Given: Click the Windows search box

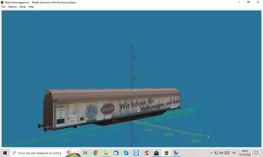Looking at the screenshot, I should pyautogui.click(x=45, y=153).
